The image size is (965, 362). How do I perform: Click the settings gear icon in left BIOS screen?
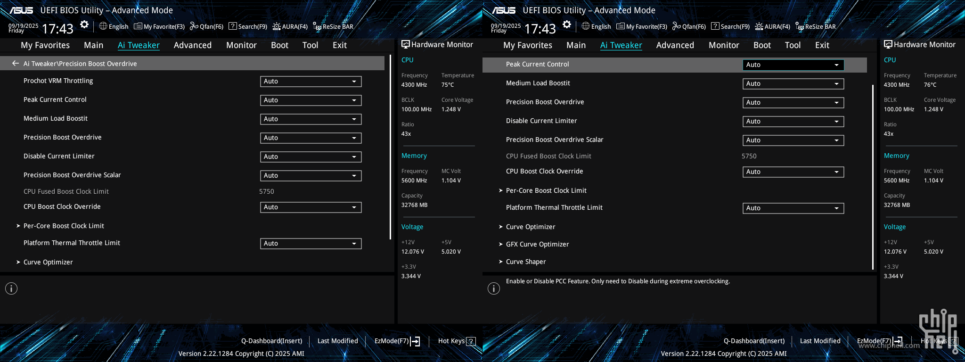(84, 25)
